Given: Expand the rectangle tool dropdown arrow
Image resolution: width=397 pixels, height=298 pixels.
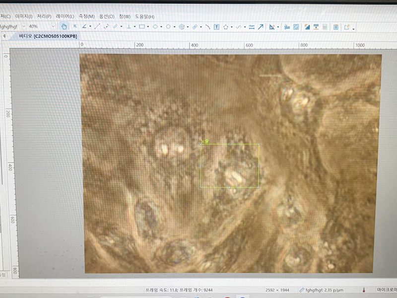Looking at the screenshot, I should [148, 27].
